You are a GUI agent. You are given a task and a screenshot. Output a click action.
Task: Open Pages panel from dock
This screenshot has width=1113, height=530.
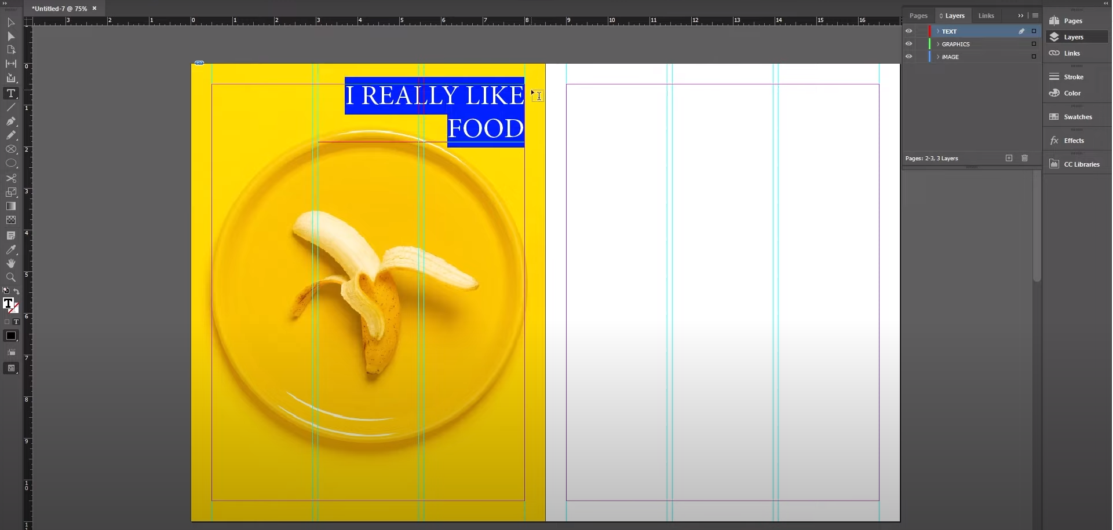[1076, 21]
